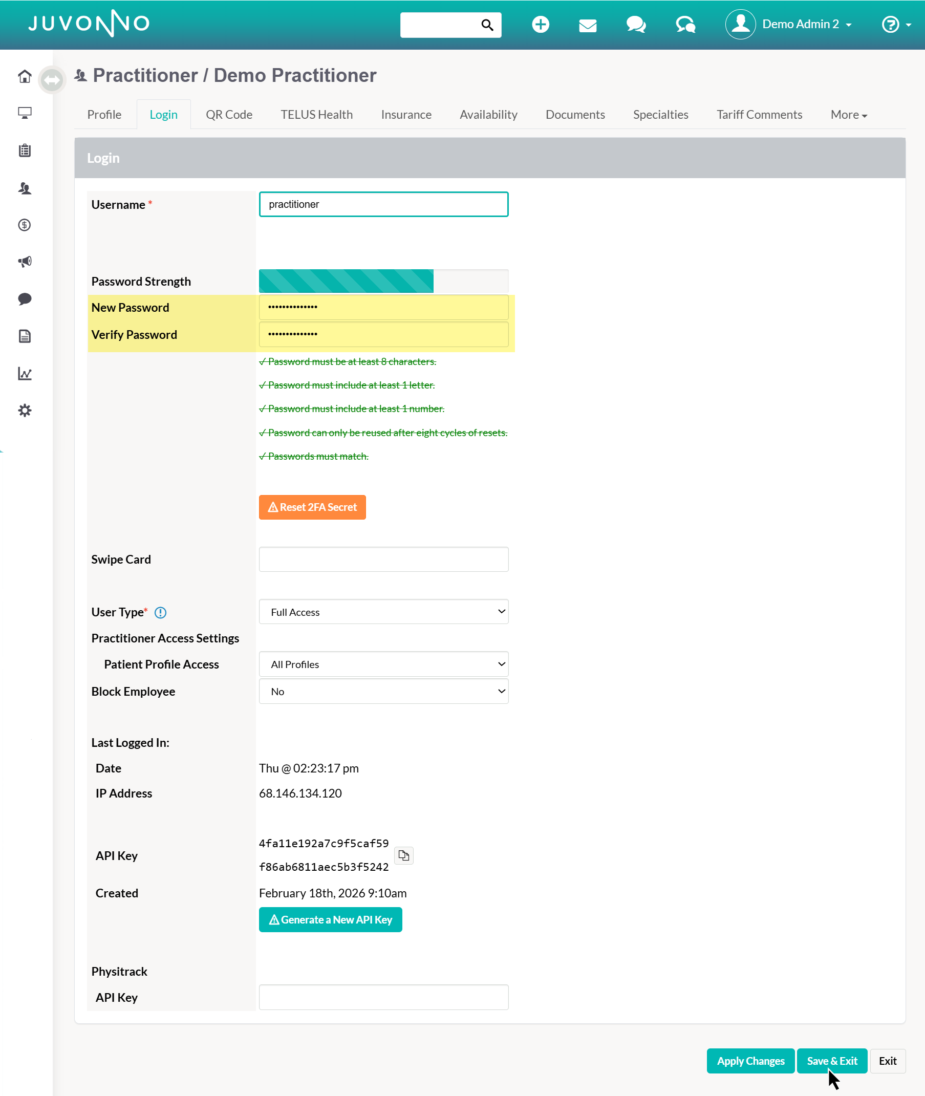Switch to the Availability tab
Screen dimensions: 925x1096
(488, 114)
